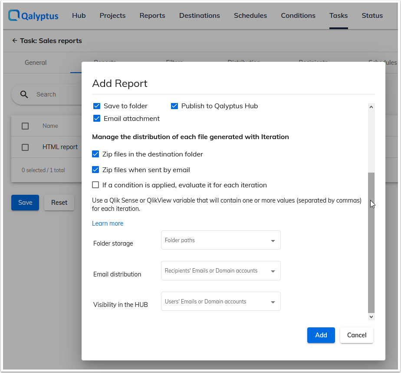The width and height of the screenshot is (401, 373).
Task: Toggle the Email attachment checkbox
Action: pos(95,118)
